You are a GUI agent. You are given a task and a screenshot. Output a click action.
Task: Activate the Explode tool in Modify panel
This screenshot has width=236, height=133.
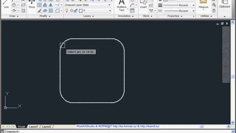(45, 11)
